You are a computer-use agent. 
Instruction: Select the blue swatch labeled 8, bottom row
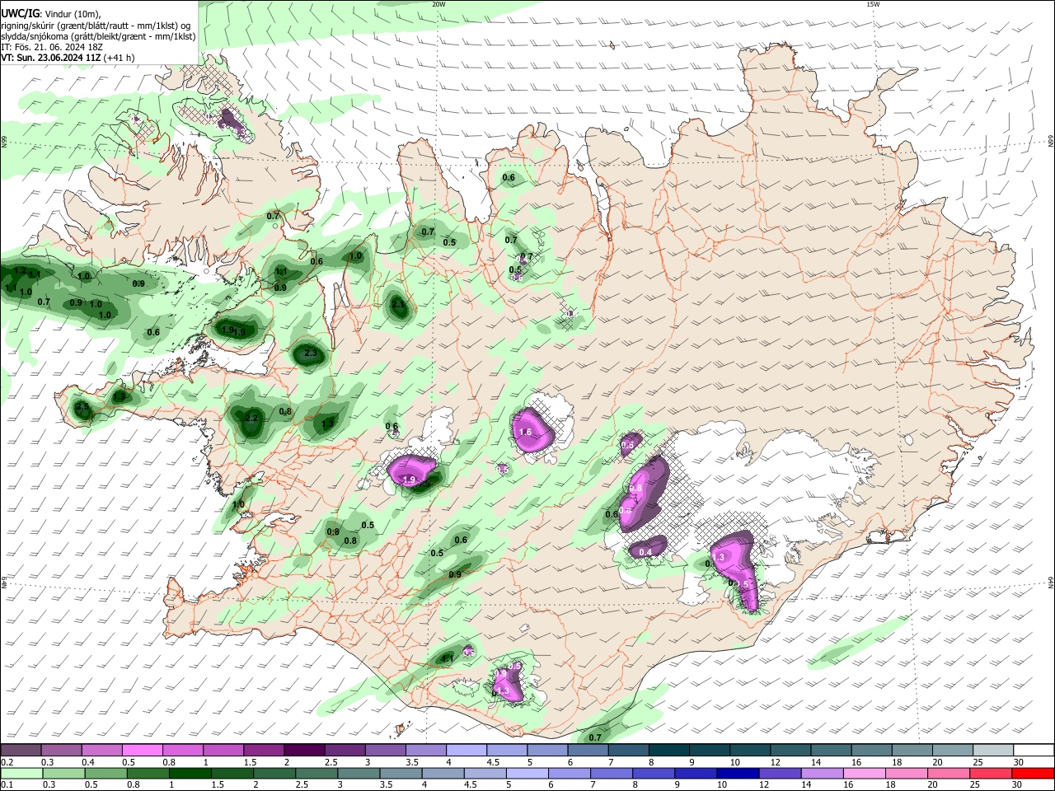click(653, 773)
